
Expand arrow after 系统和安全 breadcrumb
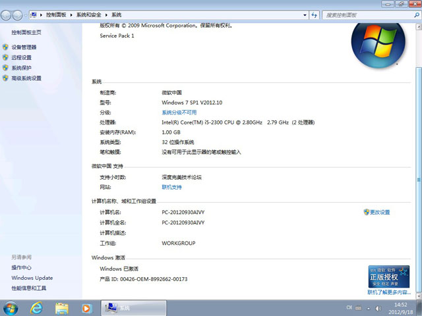[x=106, y=14]
